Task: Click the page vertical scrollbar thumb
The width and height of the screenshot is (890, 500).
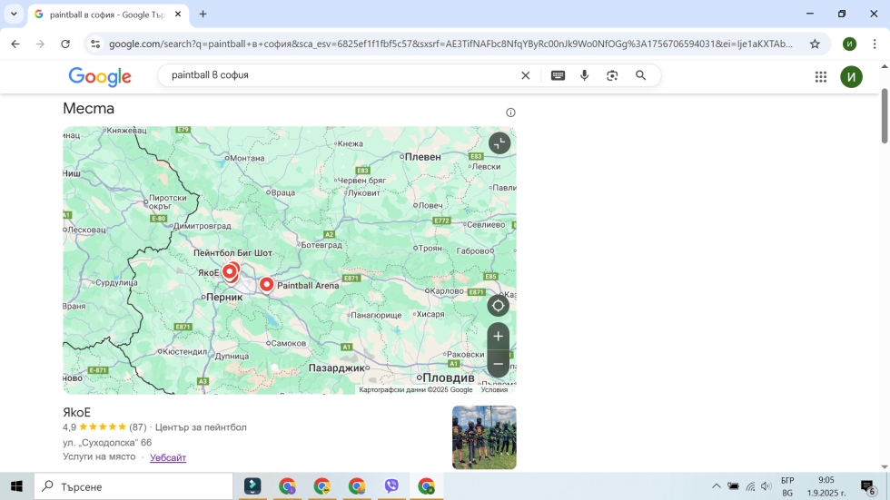Action: 885,115
